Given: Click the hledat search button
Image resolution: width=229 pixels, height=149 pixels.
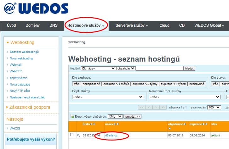Looking at the screenshot, I should coord(189,69).
